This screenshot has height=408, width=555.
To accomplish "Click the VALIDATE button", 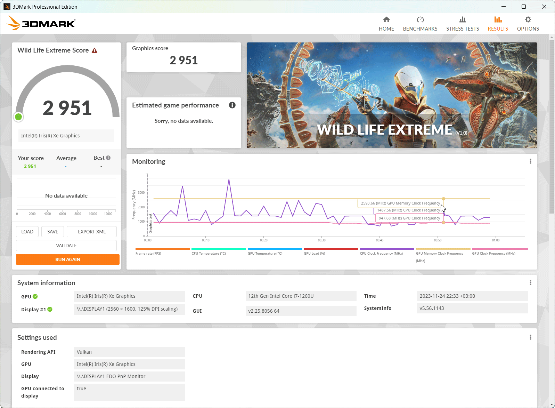I will [66, 246].
